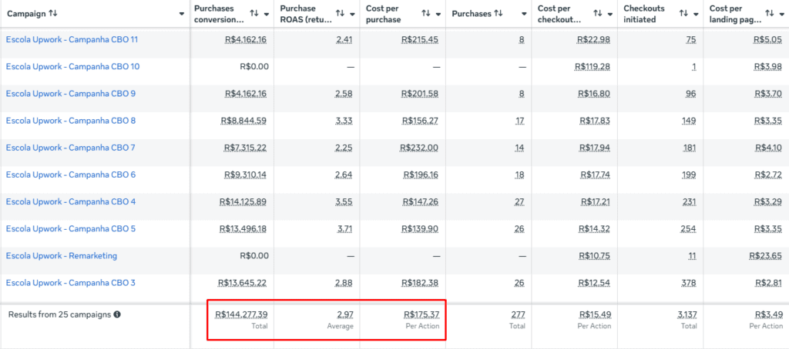Open the Checkouts initiated column dropdown
The height and width of the screenshot is (349, 789).
coord(696,14)
